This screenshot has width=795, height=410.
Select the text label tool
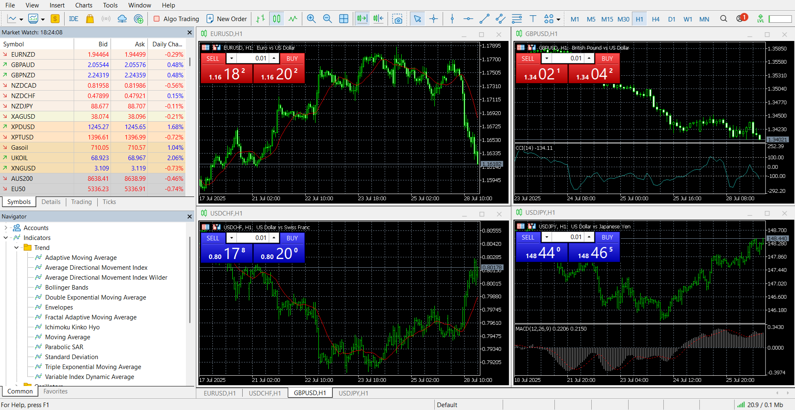533,19
